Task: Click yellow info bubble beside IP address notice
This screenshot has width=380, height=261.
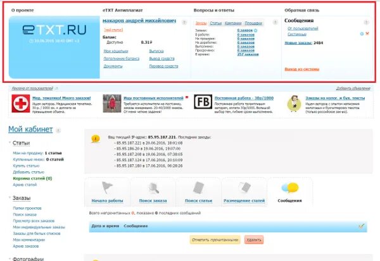Action: tap(96, 139)
